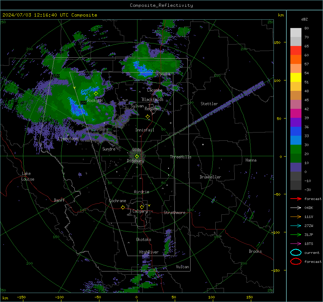Select the purple 39–36 dBZ color swatch
This screenshot has width=323, height=302.
296,122
